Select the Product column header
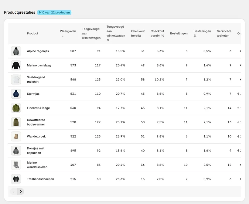The image size is (249, 204). coord(32,33)
